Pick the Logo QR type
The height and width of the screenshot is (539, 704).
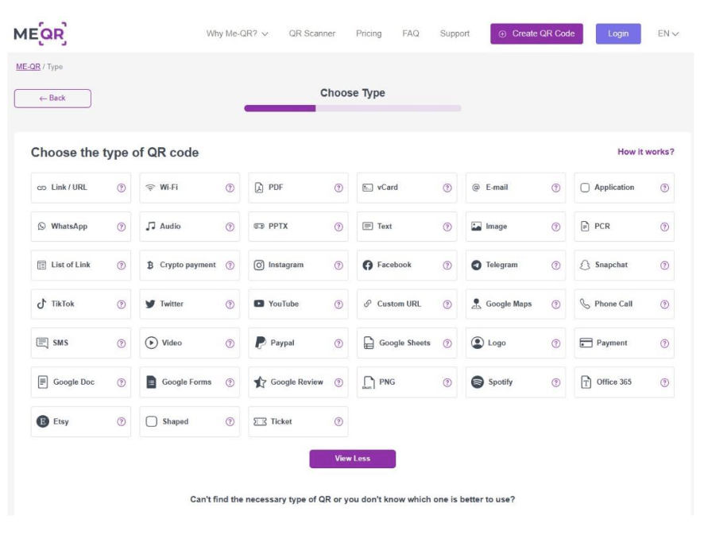pyautogui.click(x=516, y=343)
